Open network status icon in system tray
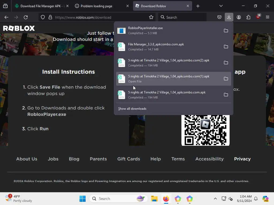Viewport: 274px width, 205px height. point(224,199)
